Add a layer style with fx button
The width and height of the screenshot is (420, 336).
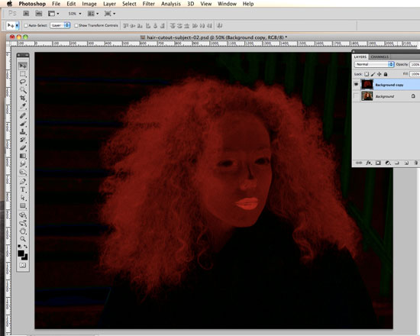click(369, 163)
